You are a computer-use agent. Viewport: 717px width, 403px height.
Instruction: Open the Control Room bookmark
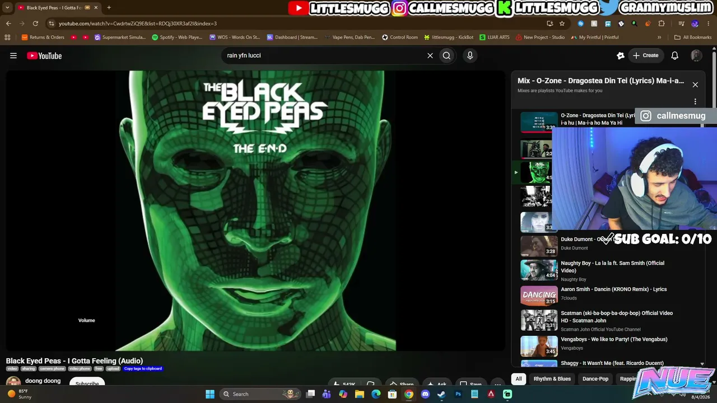(x=400, y=38)
